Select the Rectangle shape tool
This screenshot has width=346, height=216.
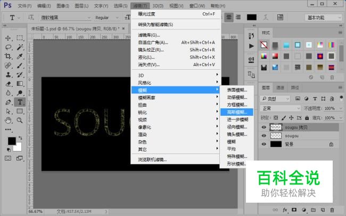tap(20, 111)
